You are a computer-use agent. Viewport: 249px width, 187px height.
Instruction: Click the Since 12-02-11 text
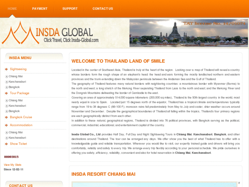point(13,170)
